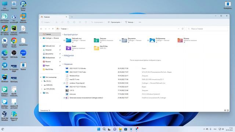This screenshot has width=235, height=132.
Task: Select the OBS Studio desktop icon
Action: coord(14,54)
